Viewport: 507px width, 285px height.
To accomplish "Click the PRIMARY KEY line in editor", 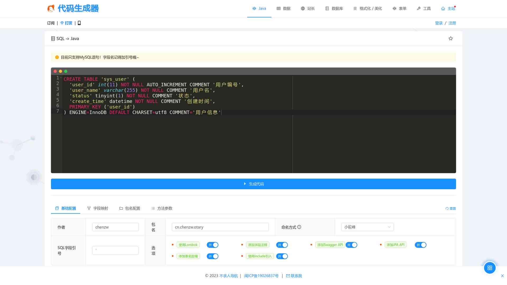I will click(x=102, y=107).
